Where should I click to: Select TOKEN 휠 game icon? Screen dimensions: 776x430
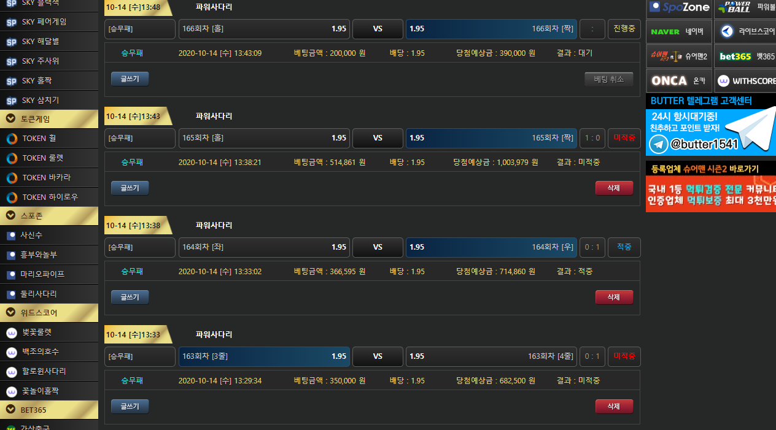[x=12, y=139]
